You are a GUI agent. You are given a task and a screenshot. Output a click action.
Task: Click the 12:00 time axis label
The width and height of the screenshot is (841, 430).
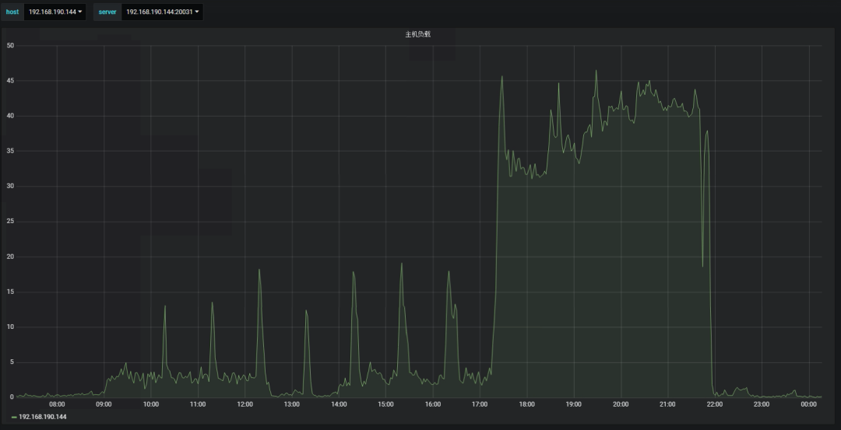coord(245,404)
